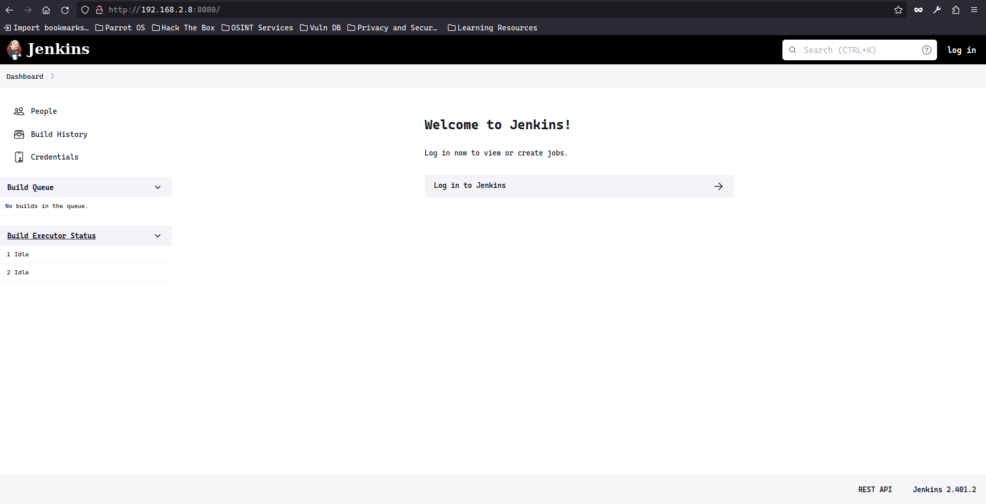
Task: Click the Jenkins title wordmark
Action: pos(58,49)
